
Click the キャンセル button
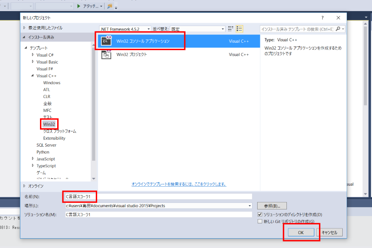click(330, 232)
